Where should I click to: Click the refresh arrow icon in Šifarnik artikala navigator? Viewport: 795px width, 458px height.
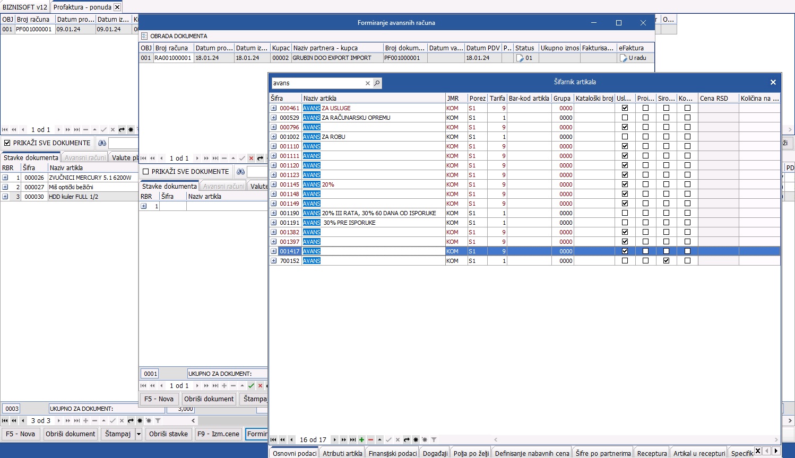pos(407,439)
